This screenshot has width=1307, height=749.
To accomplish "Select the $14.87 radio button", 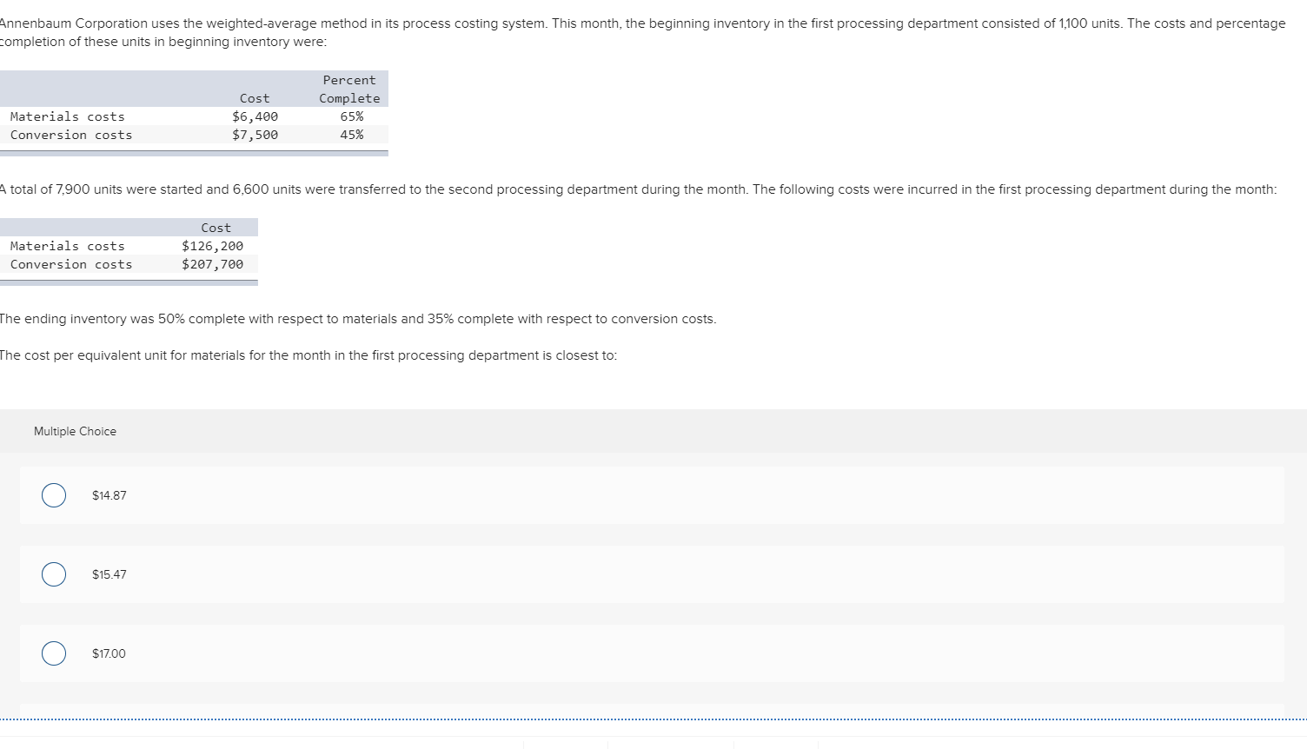I will coord(53,494).
